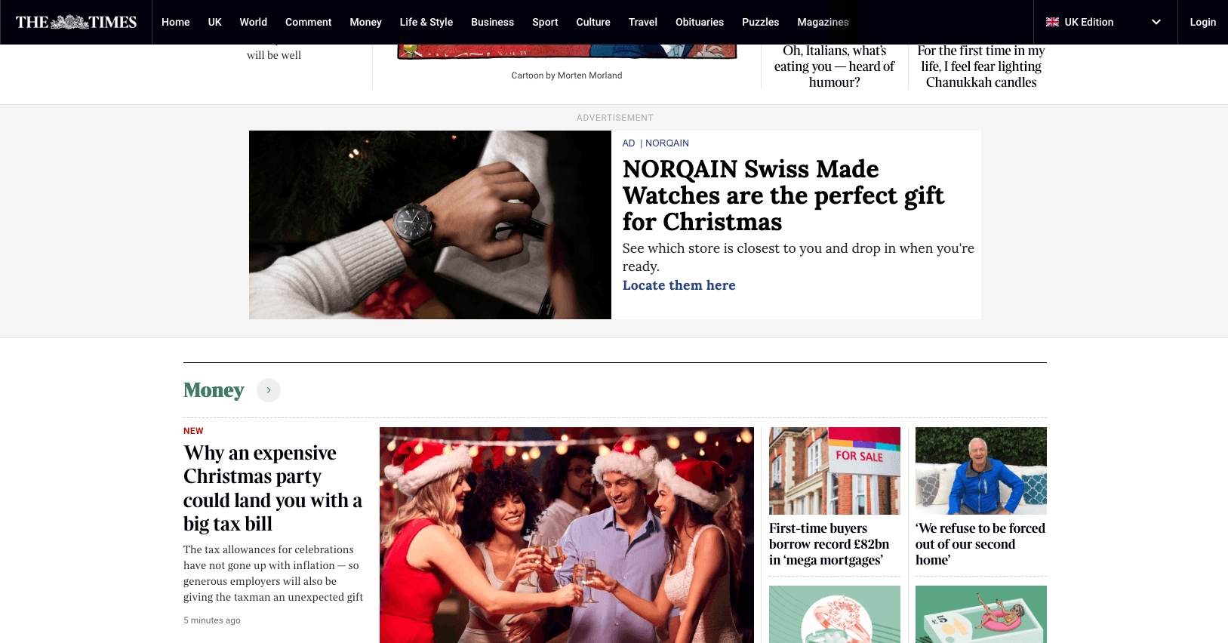Image resolution: width=1228 pixels, height=643 pixels.
Task: Open the Chanukkah candles comment article
Action: point(981,66)
